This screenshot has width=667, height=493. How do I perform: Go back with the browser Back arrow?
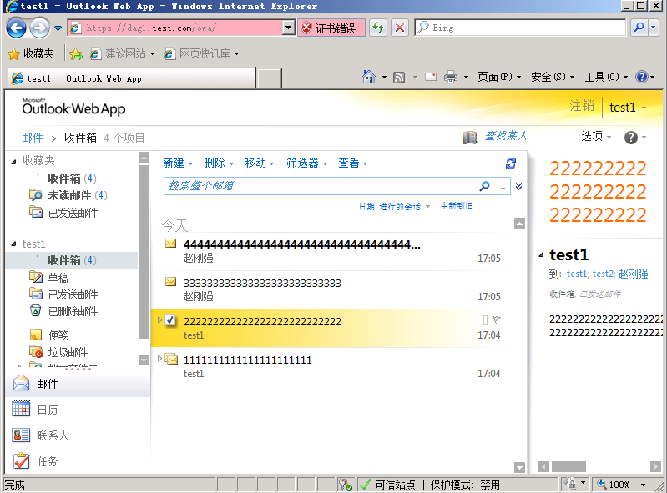16,28
